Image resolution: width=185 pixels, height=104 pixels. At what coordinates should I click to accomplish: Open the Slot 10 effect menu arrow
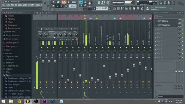click(x=156, y=58)
